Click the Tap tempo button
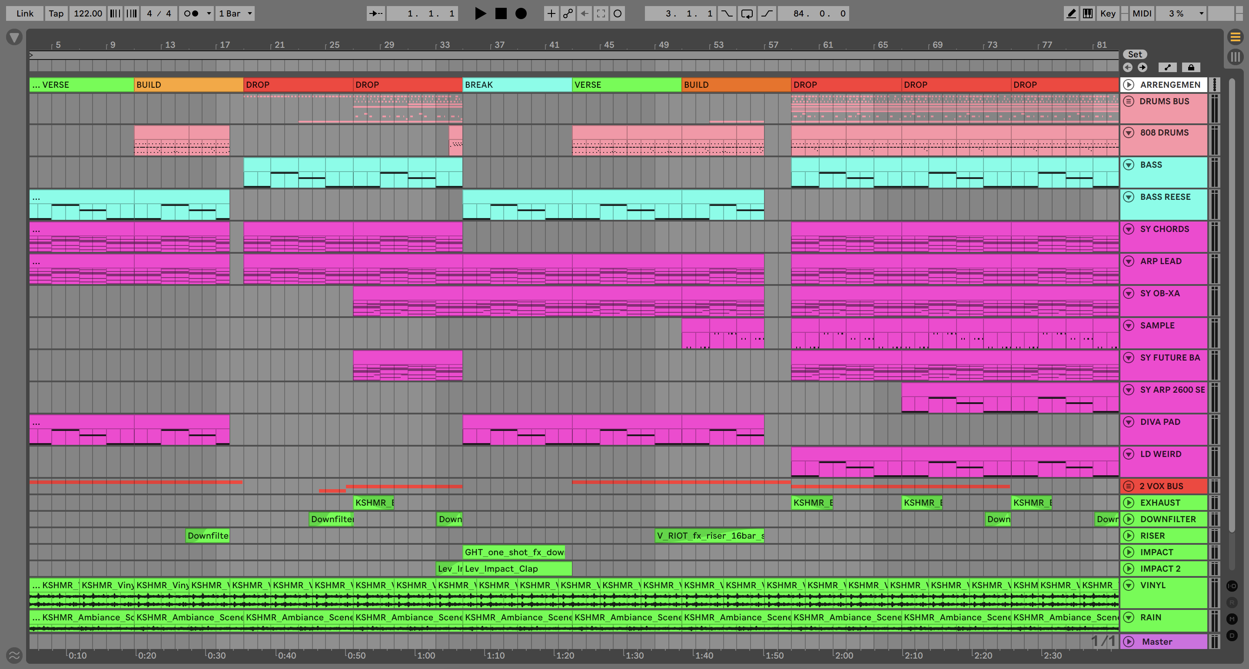1249x669 pixels. (x=56, y=13)
